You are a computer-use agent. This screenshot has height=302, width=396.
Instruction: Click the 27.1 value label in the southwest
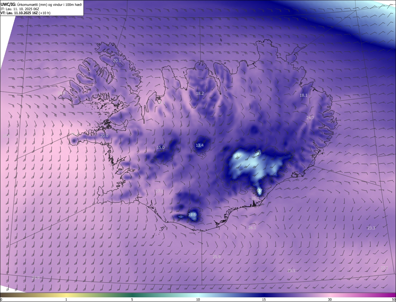[159, 191]
